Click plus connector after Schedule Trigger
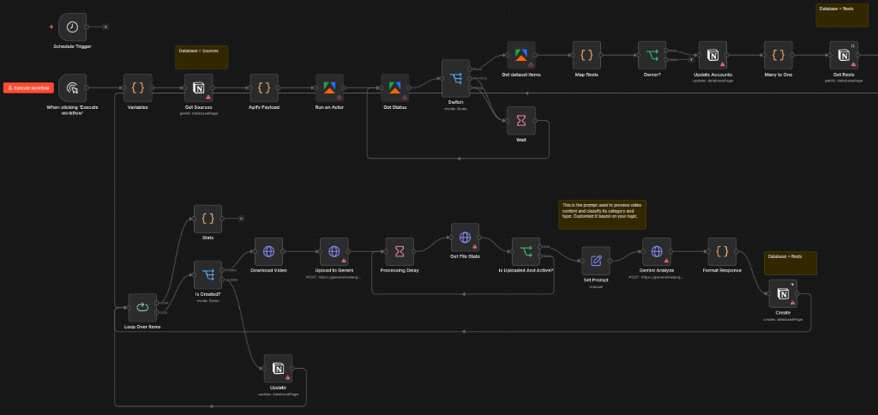878x415 pixels. [x=105, y=27]
